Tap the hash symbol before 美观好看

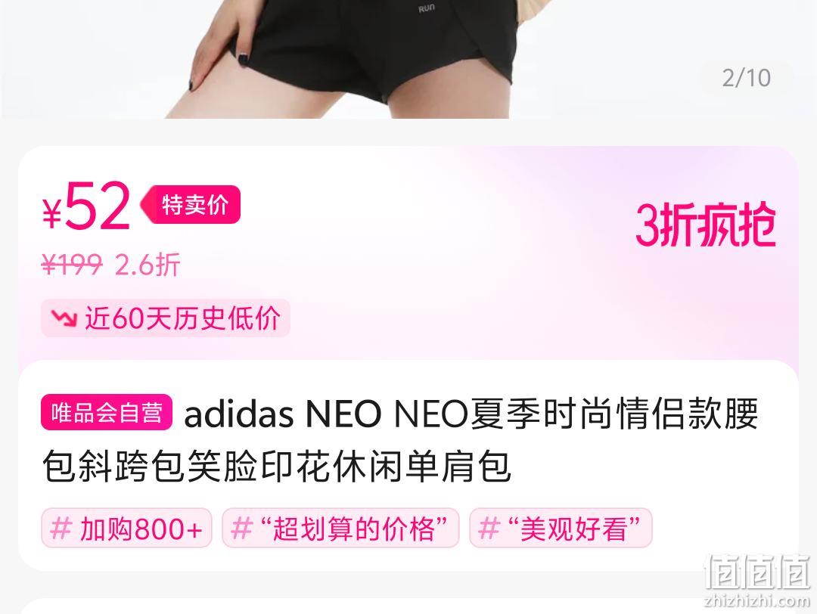489,528
